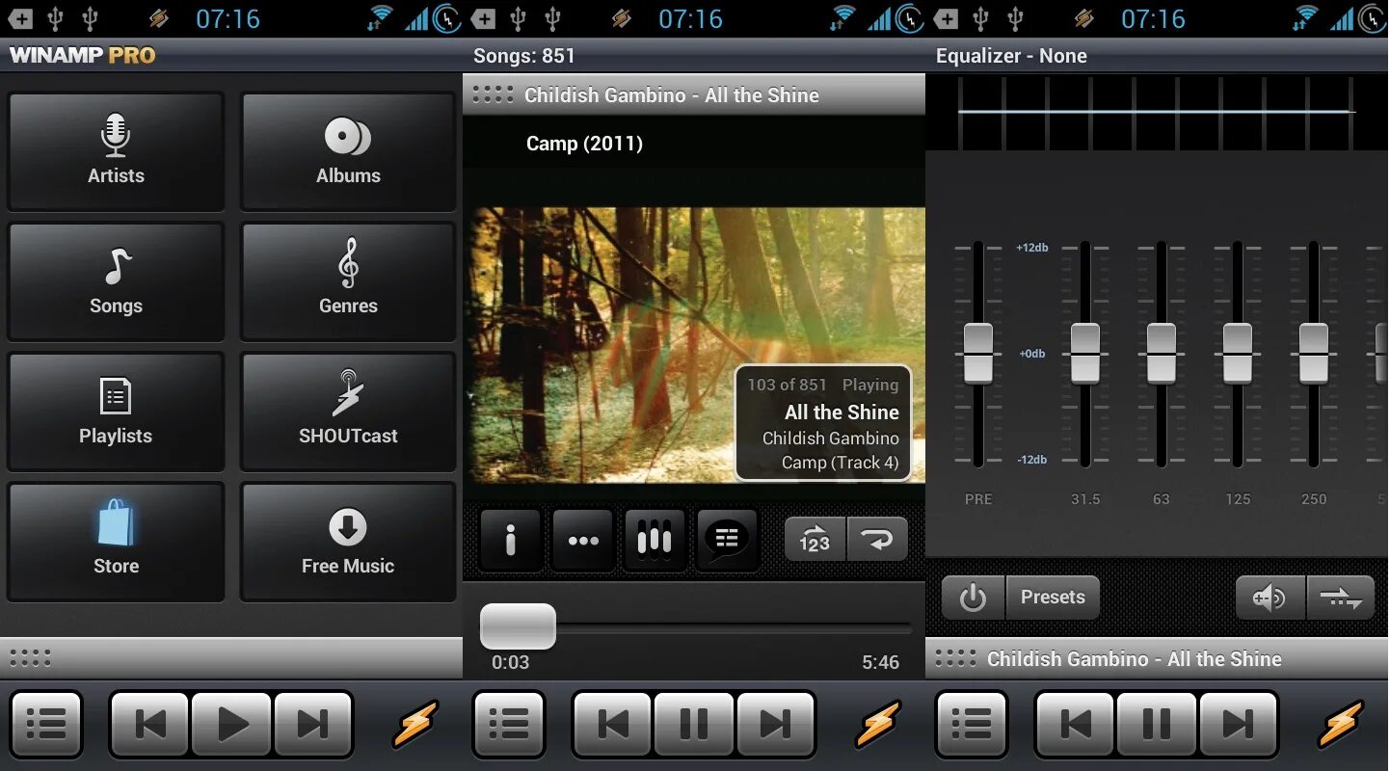
Task: Tap the '103 of 851 Playing' info overlay
Action: pyautogui.click(x=823, y=422)
